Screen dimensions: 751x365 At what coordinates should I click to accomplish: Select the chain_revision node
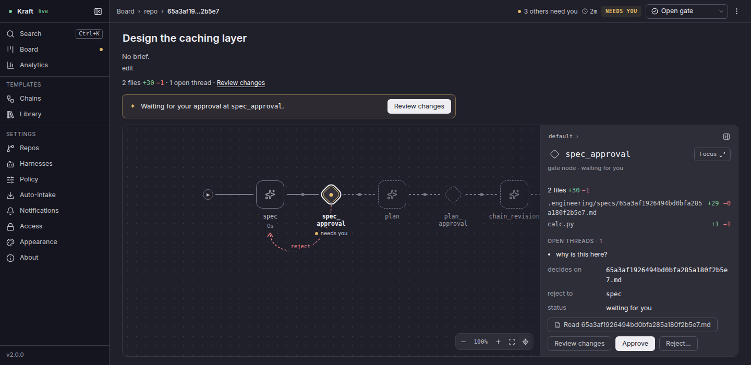[x=514, y=194]
